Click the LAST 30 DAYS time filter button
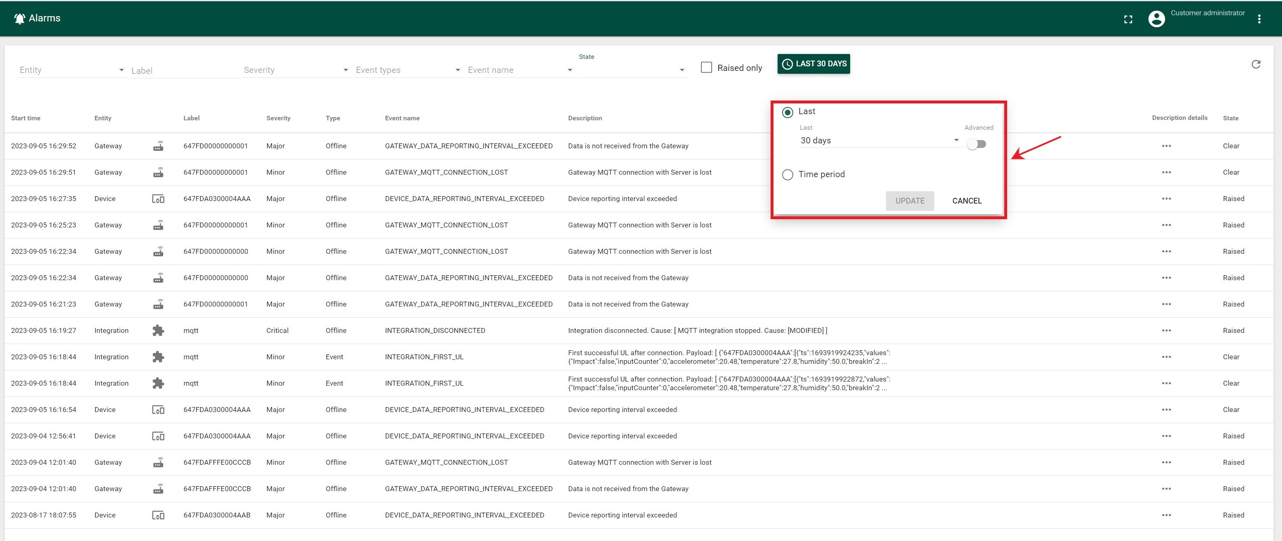Screen dimensions: 1282x541 813,64
